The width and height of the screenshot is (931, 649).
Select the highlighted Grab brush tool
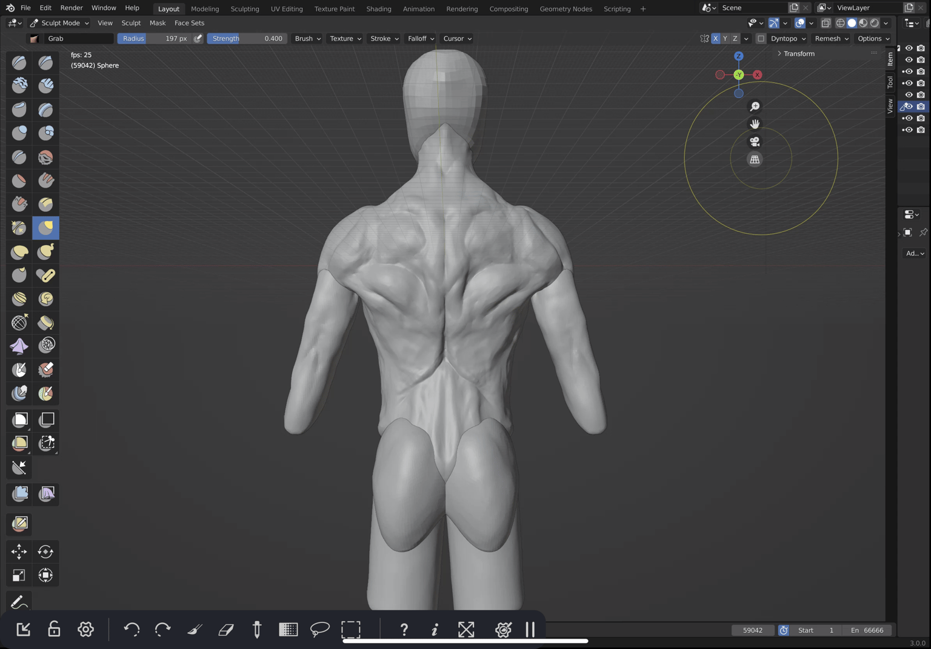(45, 228)
